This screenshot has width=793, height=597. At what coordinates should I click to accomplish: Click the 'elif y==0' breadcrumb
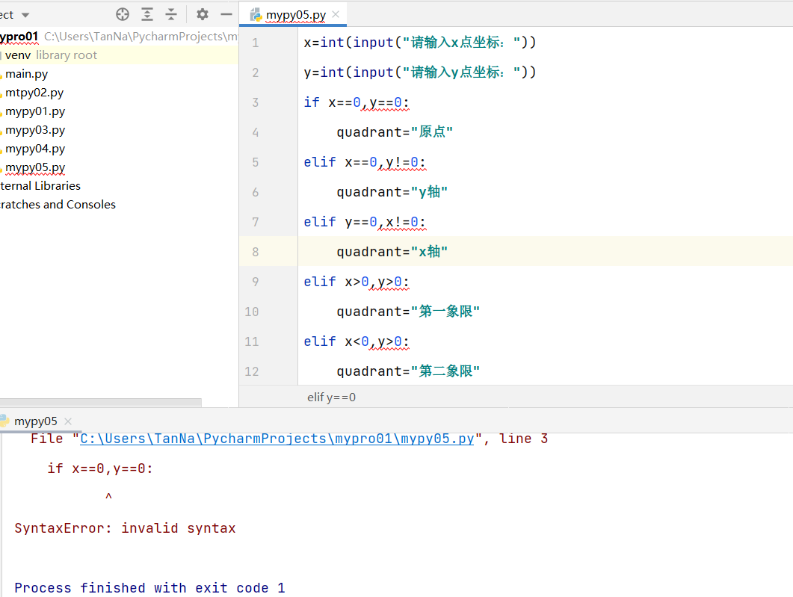coord(331,398)
